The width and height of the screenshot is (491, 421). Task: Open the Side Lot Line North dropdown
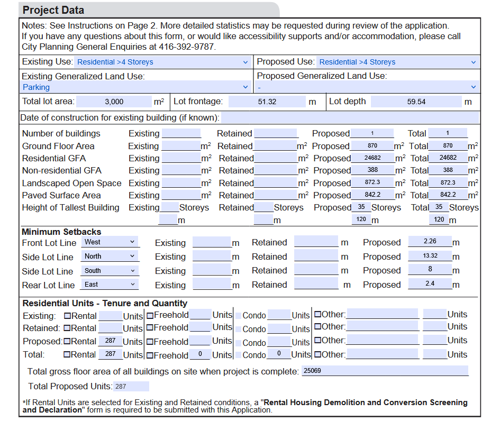point(110,256)
